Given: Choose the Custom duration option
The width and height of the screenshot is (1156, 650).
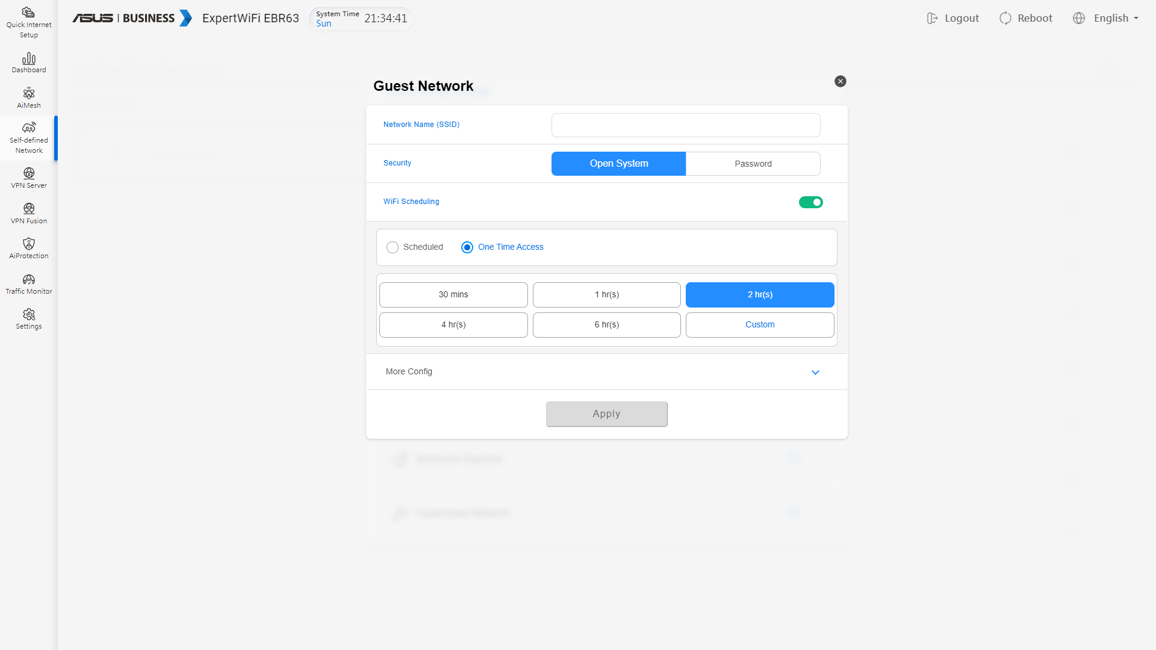Looking at the screenshot, I should [760, 325].
